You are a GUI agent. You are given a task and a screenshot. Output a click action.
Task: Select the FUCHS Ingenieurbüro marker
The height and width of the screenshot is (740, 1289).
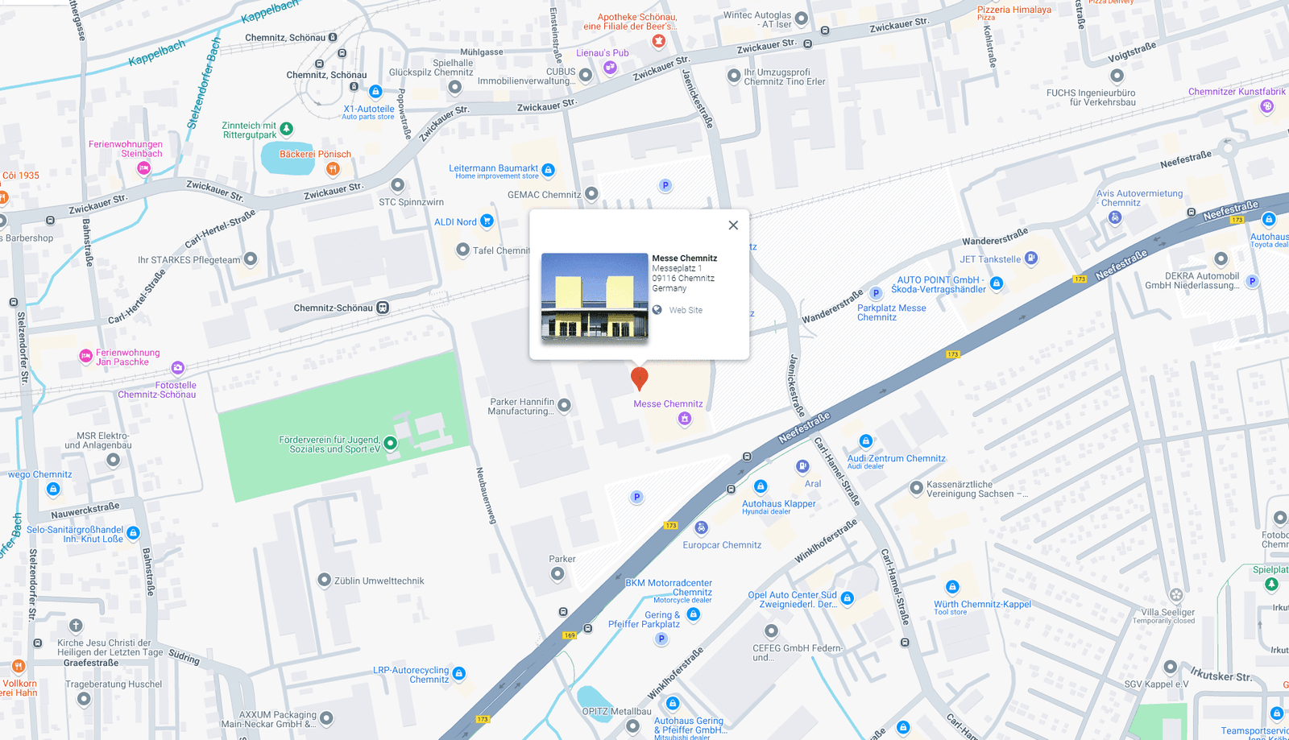coord(1117,76)
